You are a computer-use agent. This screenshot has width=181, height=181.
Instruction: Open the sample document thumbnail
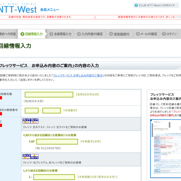point(166,149)
